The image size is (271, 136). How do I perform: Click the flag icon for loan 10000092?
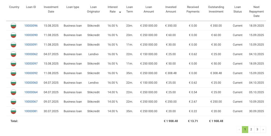[x=13, y=73]
